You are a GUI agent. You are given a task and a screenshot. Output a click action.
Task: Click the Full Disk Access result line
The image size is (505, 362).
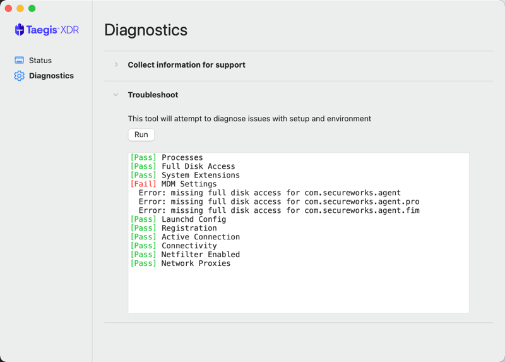[x=182, y=166]
